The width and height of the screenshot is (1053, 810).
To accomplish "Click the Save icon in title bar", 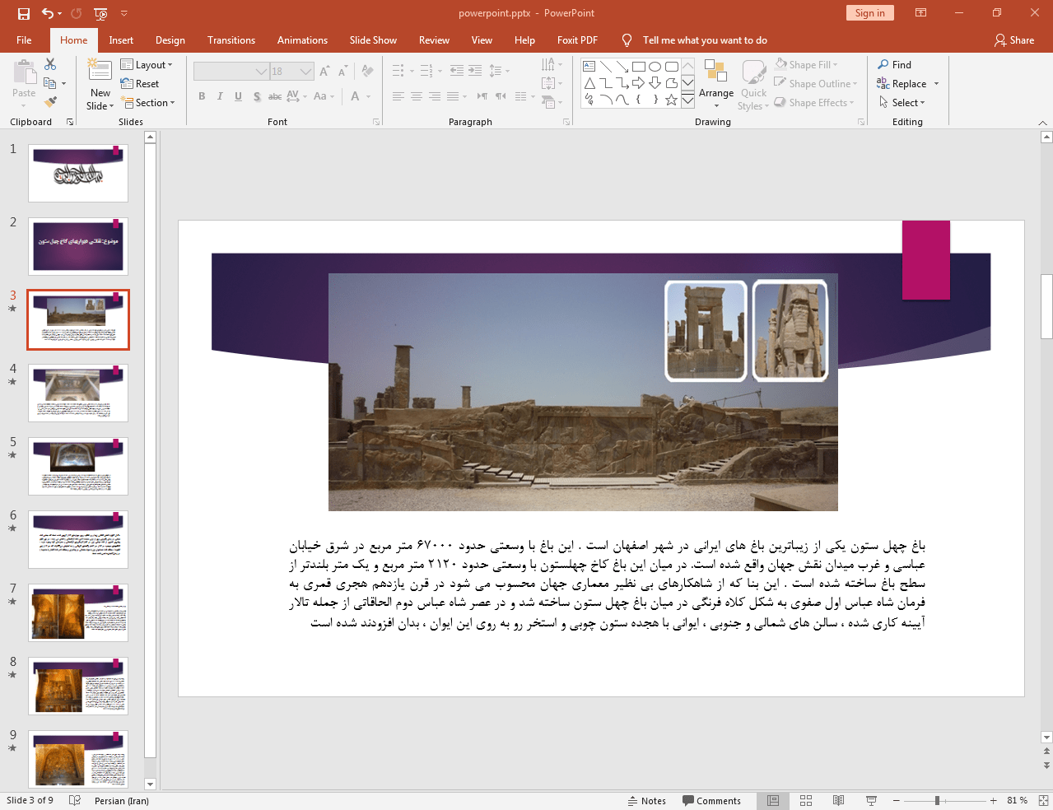I will (23, 13).
